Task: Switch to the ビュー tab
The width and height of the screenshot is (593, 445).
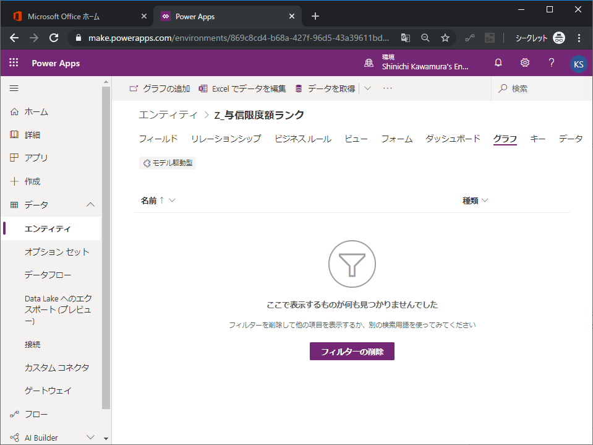Action: [356, 139]
